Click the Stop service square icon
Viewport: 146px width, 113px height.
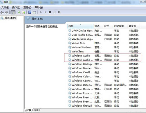[x=50, y=12]
